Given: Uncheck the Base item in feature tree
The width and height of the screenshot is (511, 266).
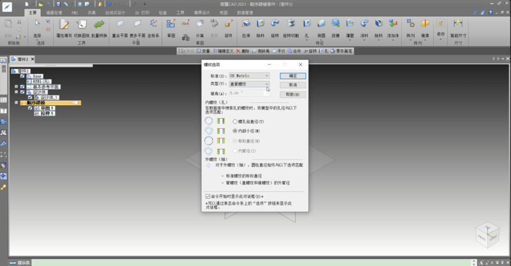Looking at the screenshot, I should click(x=23, y=76).
